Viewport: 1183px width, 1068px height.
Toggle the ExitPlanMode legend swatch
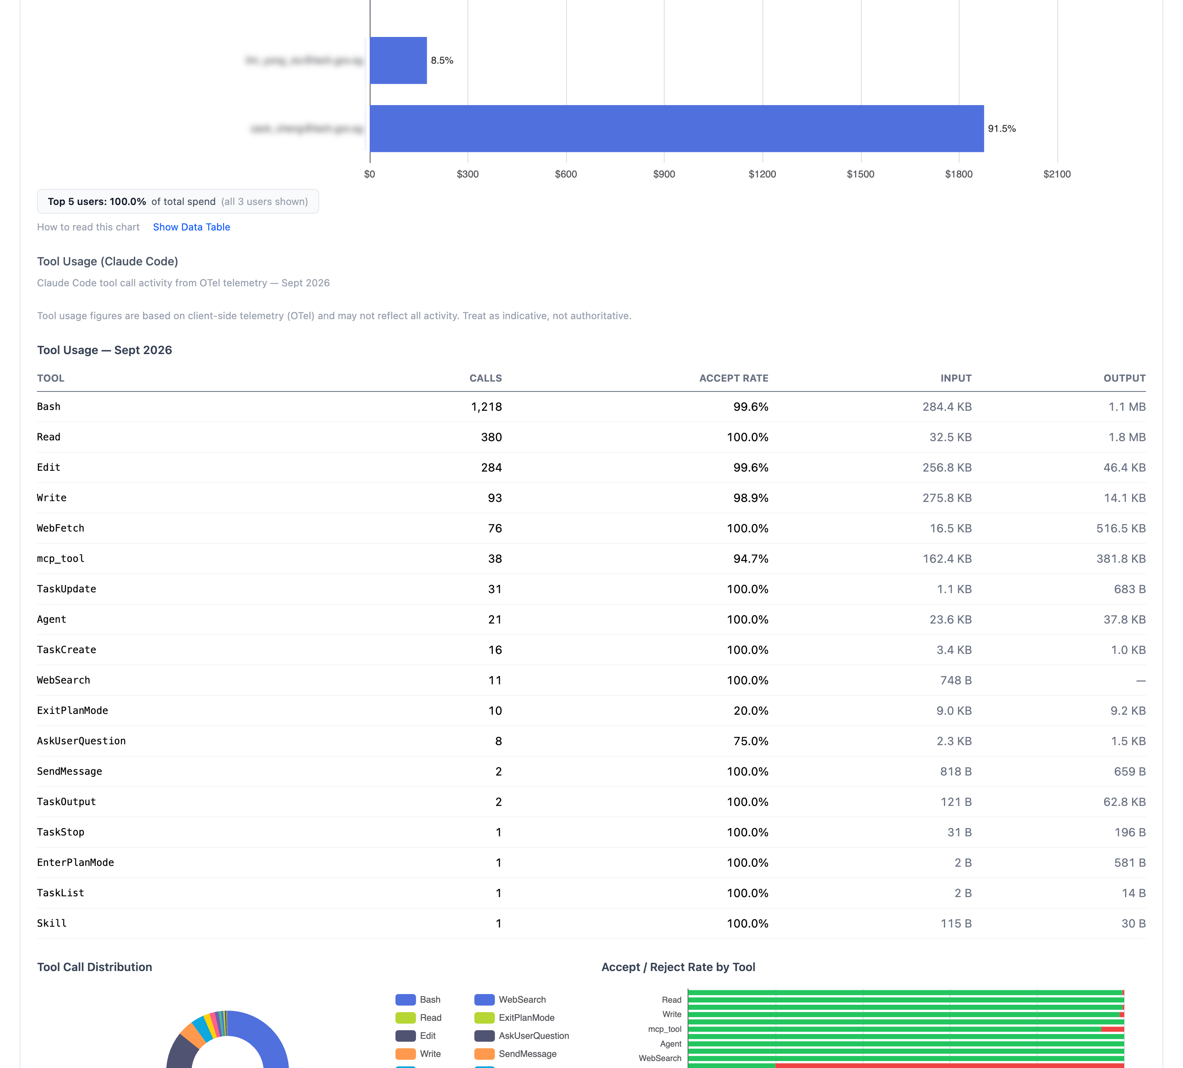484,1017
